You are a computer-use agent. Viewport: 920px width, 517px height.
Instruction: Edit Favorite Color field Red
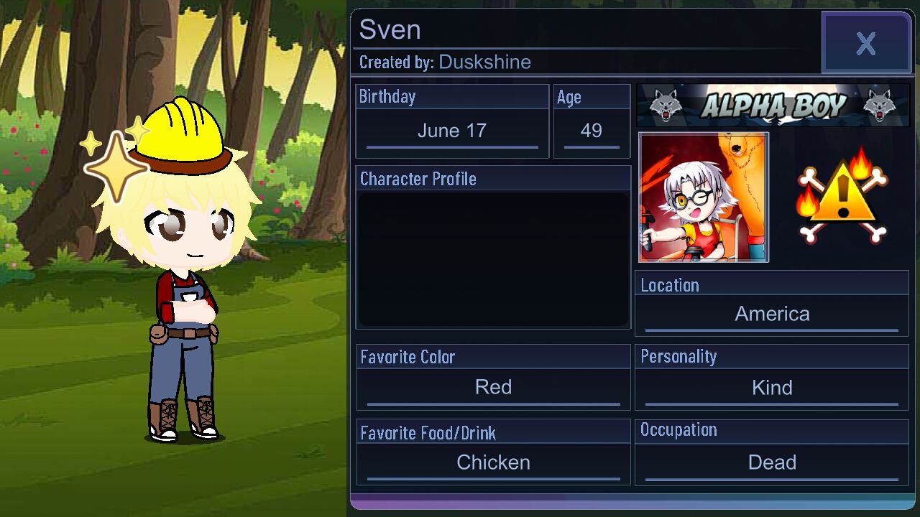494,388
